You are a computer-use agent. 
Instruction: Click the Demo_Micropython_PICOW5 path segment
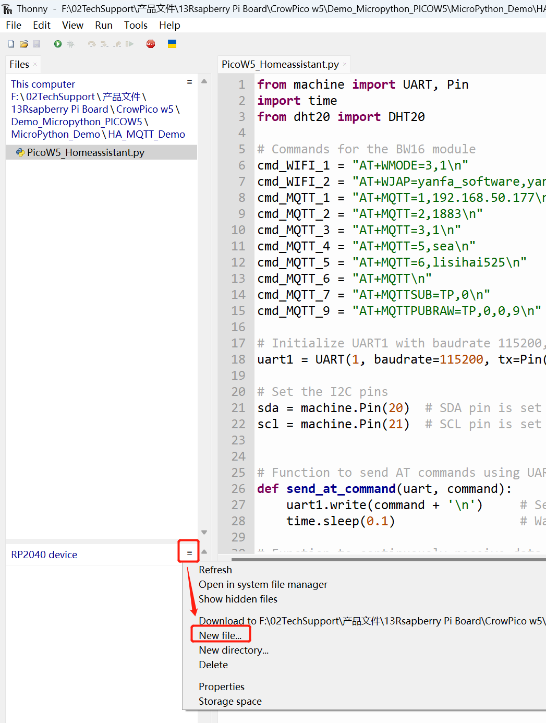[77, 122]
